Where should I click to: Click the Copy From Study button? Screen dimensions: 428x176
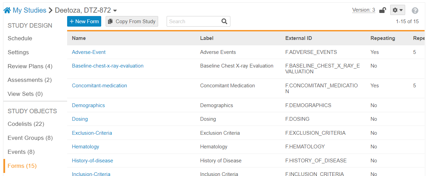132,21
